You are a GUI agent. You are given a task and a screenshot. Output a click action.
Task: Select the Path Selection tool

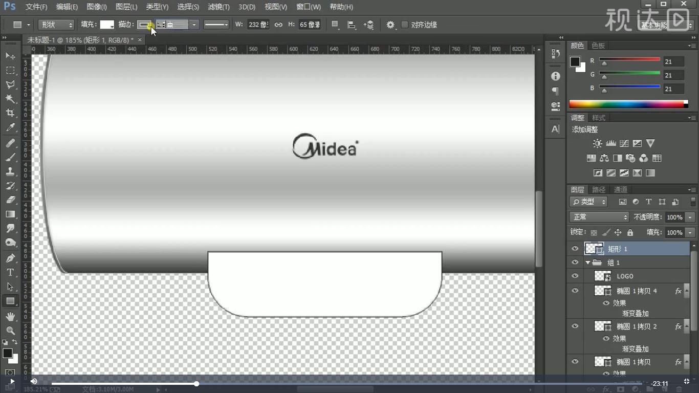[10, 287]
